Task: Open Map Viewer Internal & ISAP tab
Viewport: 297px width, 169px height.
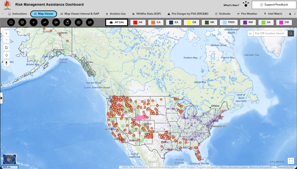Action: click(x=80, y=14)
